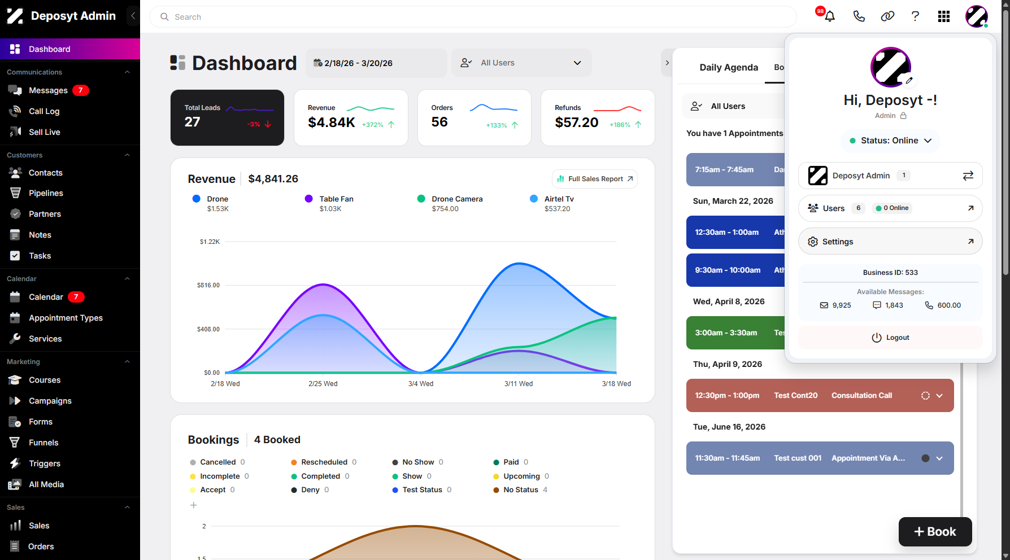Viewport: 1010px width, 560px height.
Task: Edit profile picture pencil icon
Action: pos(909,81)
